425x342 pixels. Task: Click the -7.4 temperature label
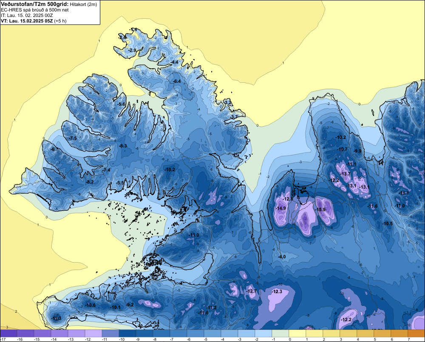pos(107,170)
